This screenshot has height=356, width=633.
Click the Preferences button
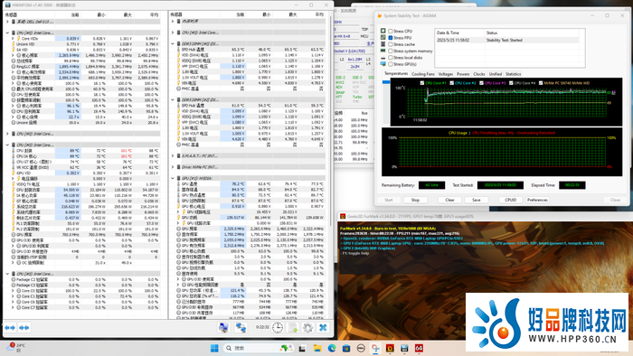click(x=537, y=200)
